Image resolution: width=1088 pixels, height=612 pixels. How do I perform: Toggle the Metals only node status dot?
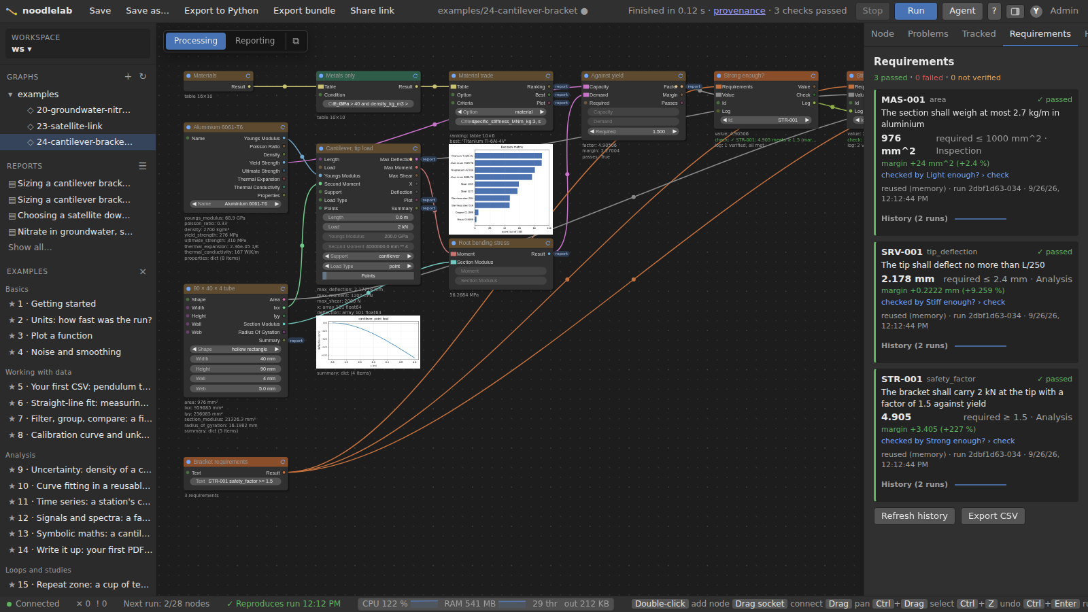[321, 76]
